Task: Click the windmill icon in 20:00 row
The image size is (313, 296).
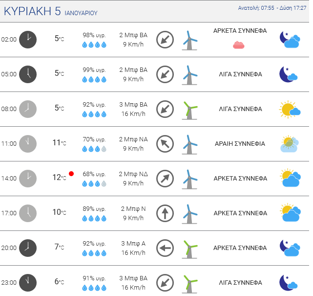Action: 189,248
